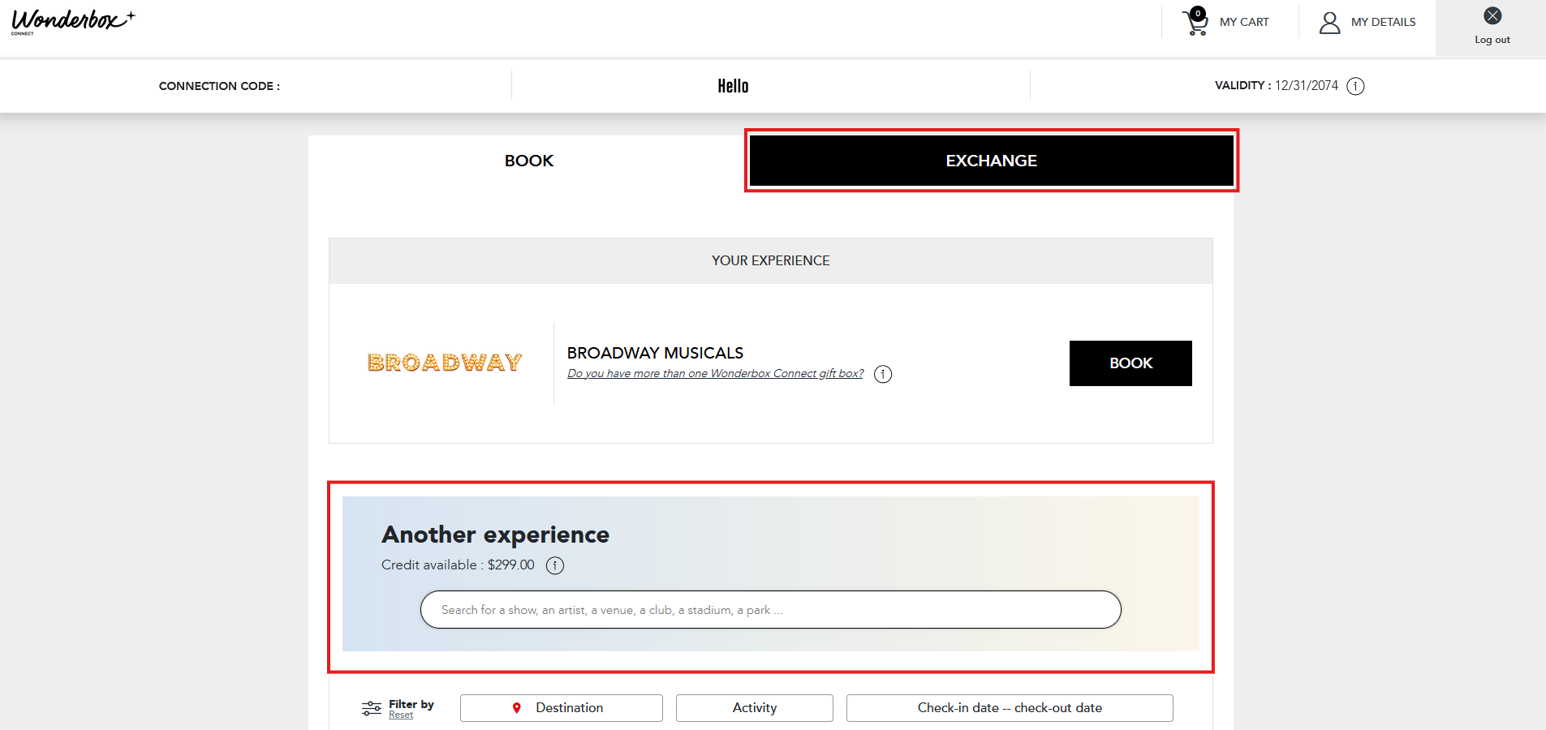
Task: Open the shopping cart icon
Action: (x=1195, y=22)
